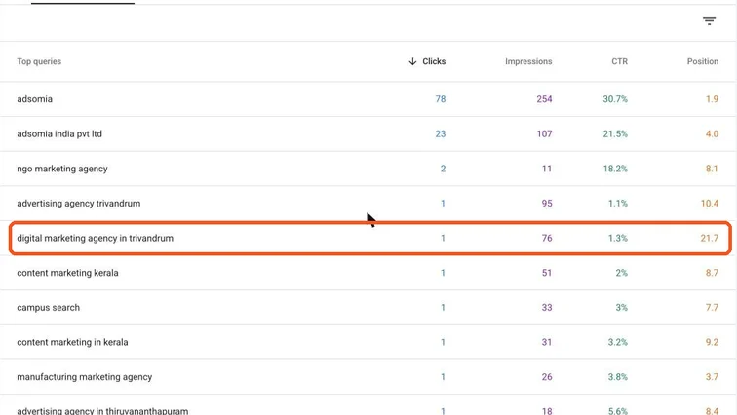Click the 11 impressions value
Image resolution: width=737 pixels, height=415 pixels.
coord(547,169)
